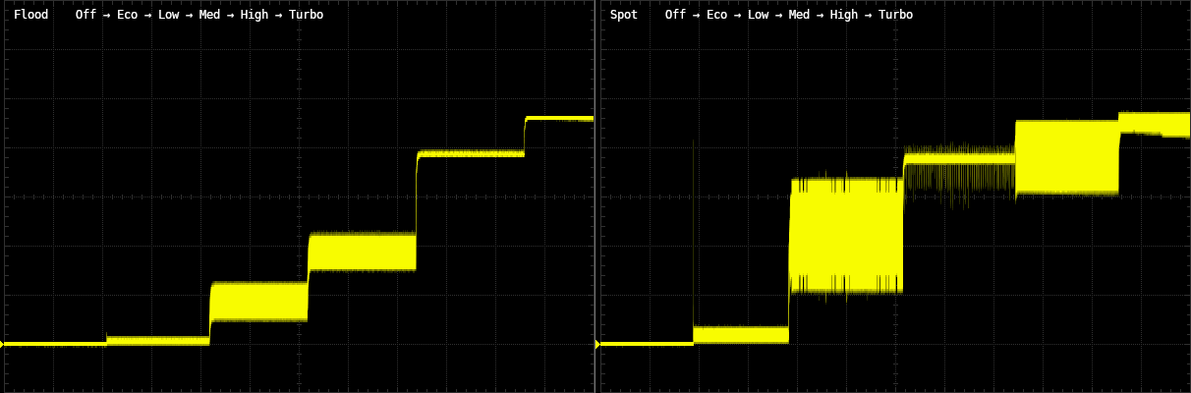
Task: Click the Spot channel ground level marker
Action: pyautogui.click(x=598, y=344)
